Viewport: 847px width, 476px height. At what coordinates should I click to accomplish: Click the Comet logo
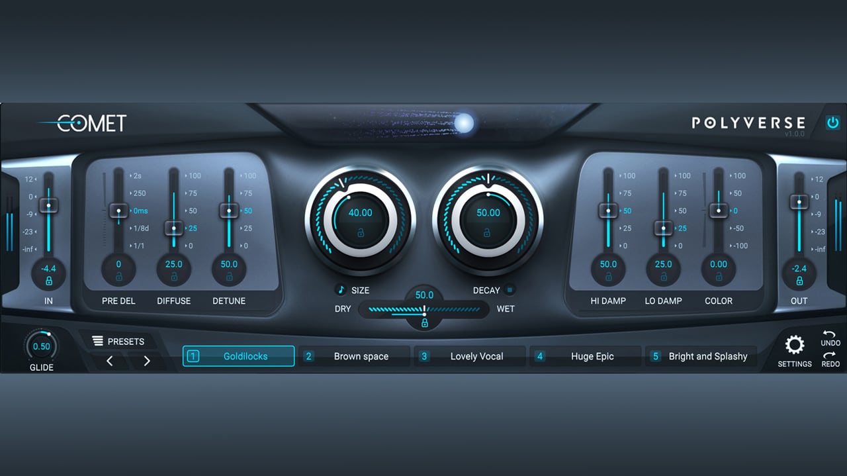point(82,123)
